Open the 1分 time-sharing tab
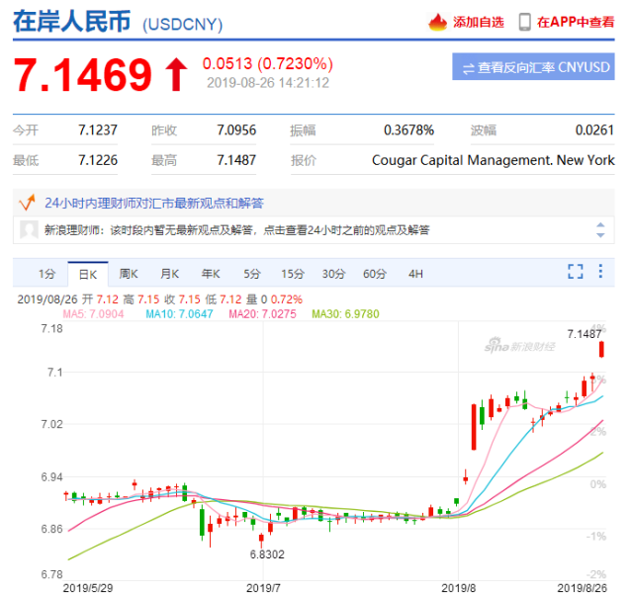Image resolution: width=633 pixels, height=593 pixels. (x=46, y=273)
